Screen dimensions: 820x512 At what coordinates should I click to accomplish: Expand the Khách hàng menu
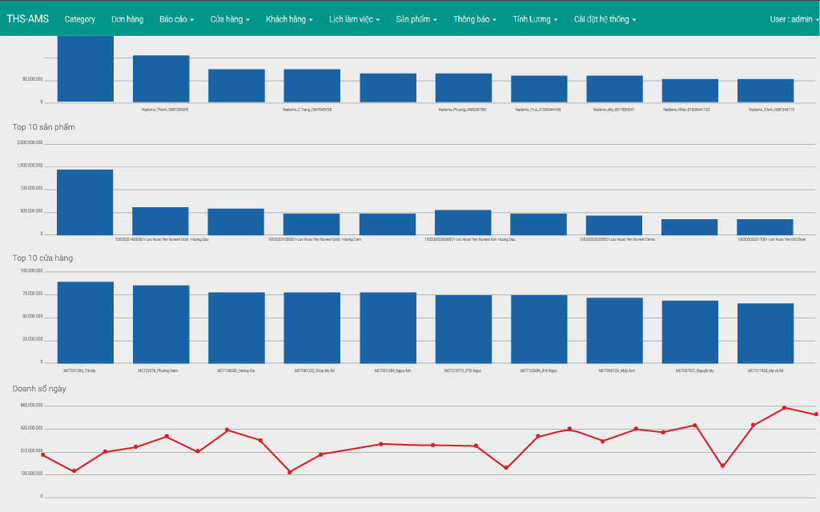point(289,18)
